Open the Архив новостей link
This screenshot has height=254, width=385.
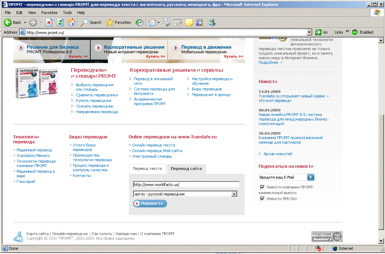point(278,154)
